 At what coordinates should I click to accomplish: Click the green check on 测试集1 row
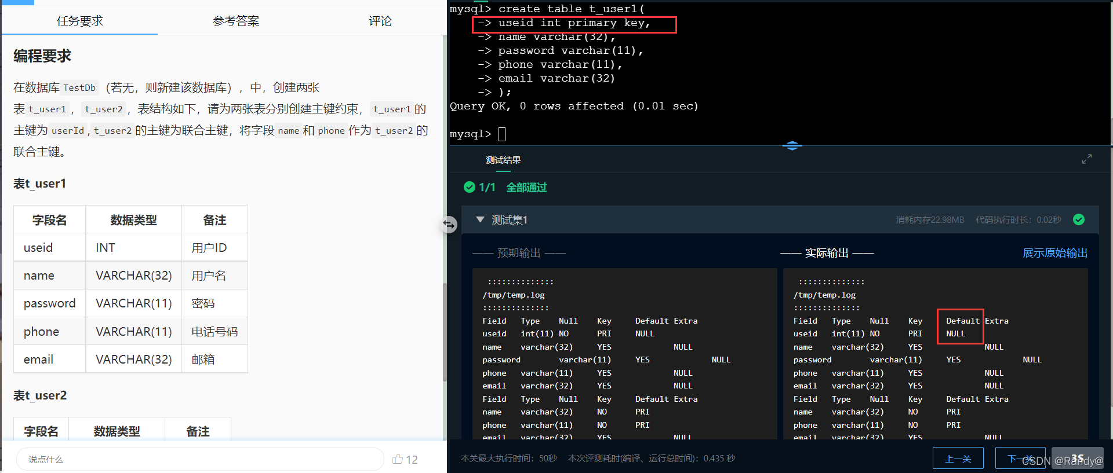[1079, 219]
